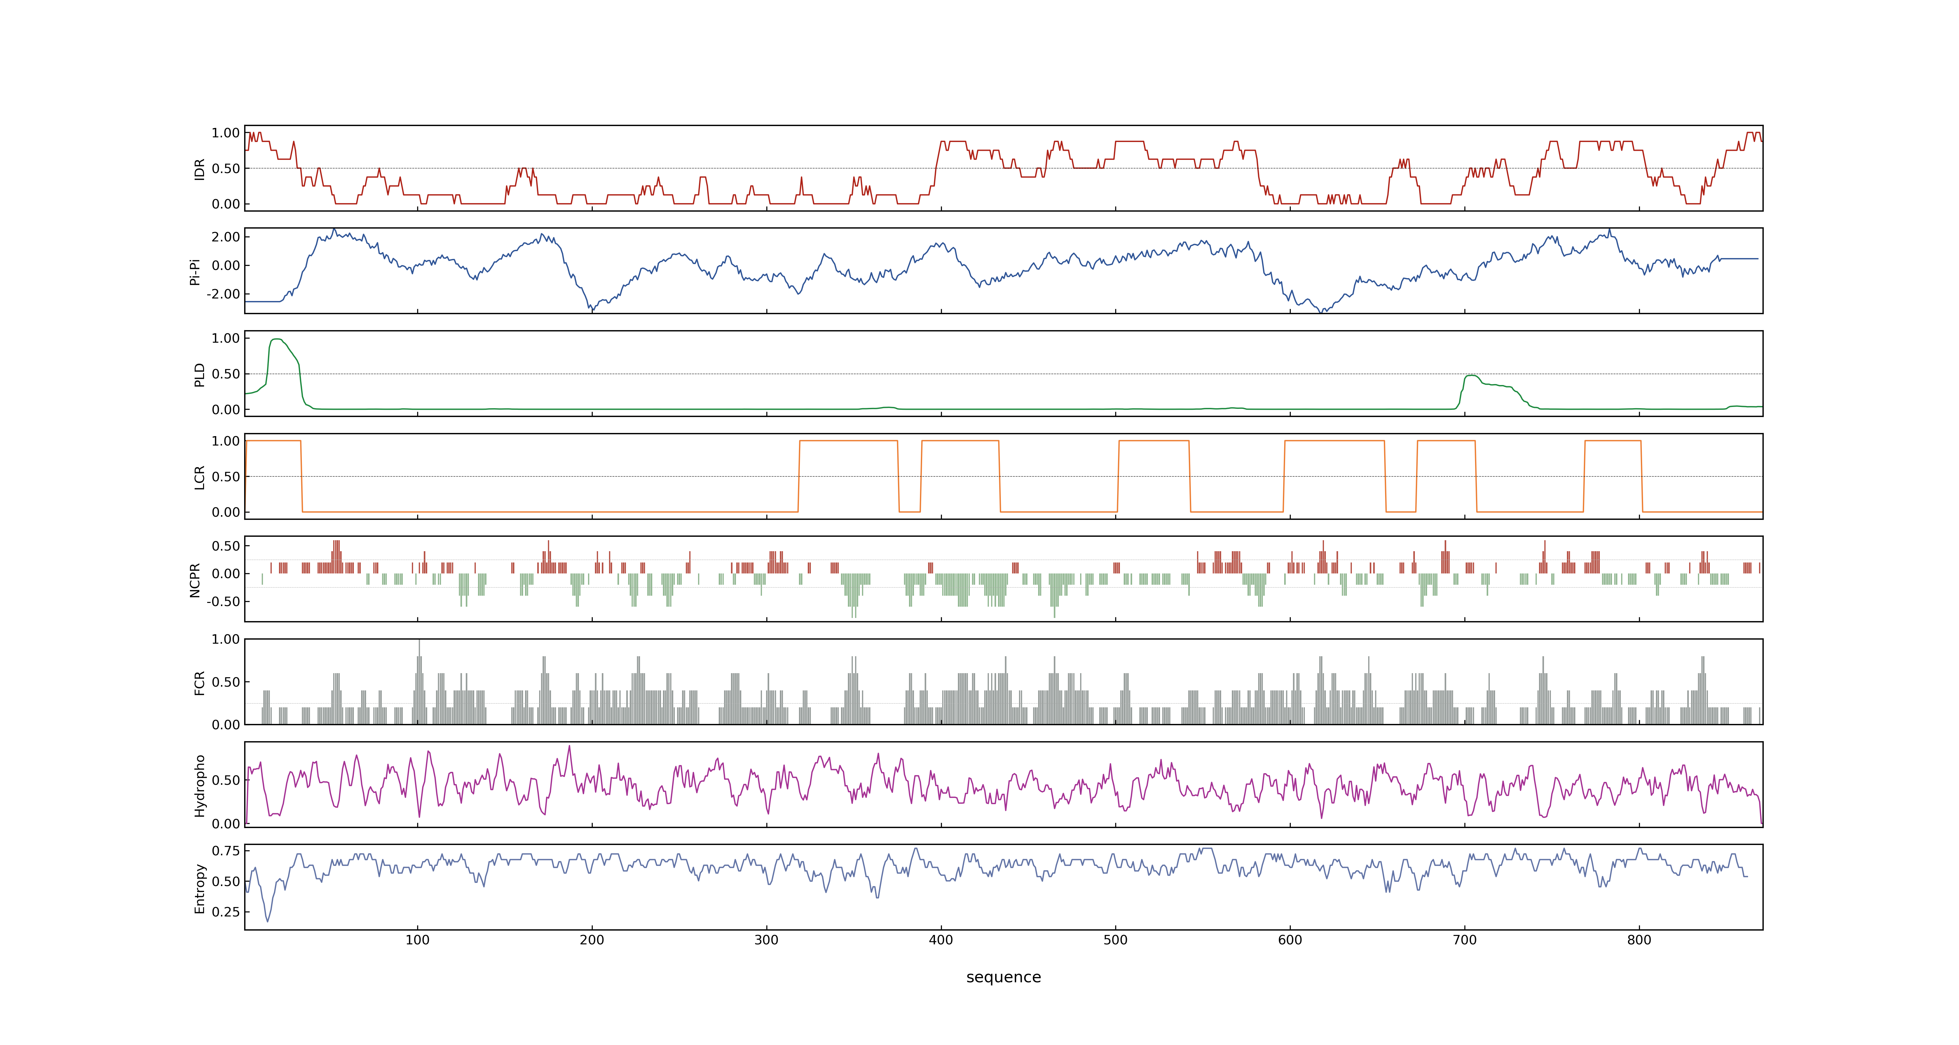Click the FCR axis label
The height and width of the screenshot is (1045, 1959).
(x=199, y=682)
